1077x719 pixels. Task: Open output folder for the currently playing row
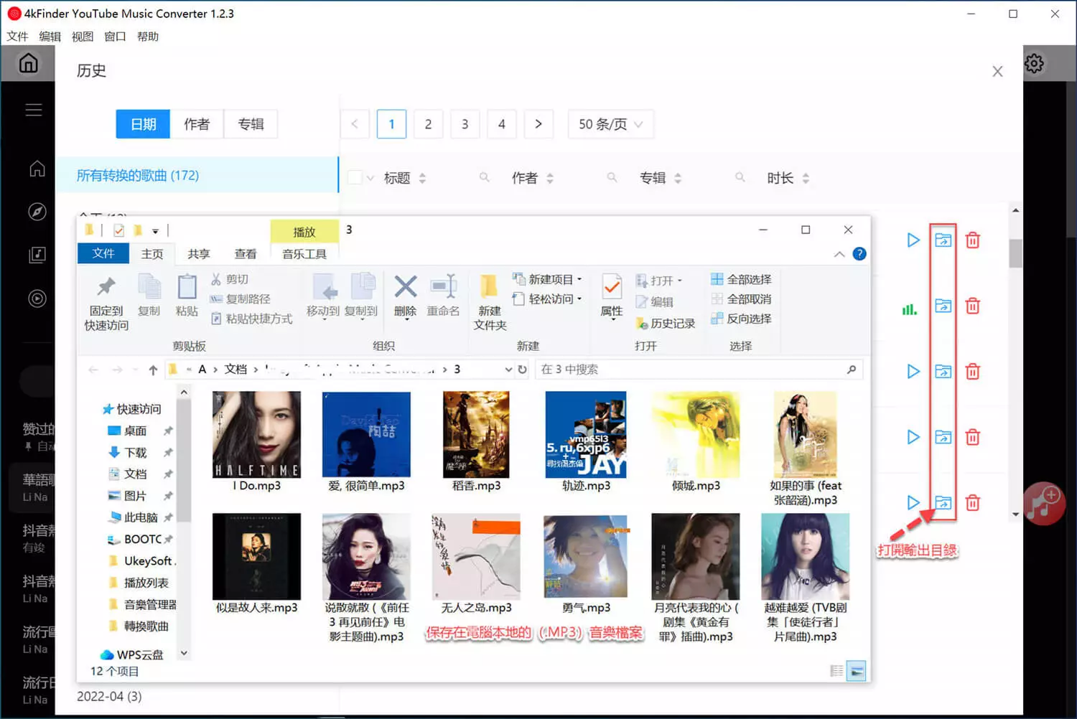[943, 306]
